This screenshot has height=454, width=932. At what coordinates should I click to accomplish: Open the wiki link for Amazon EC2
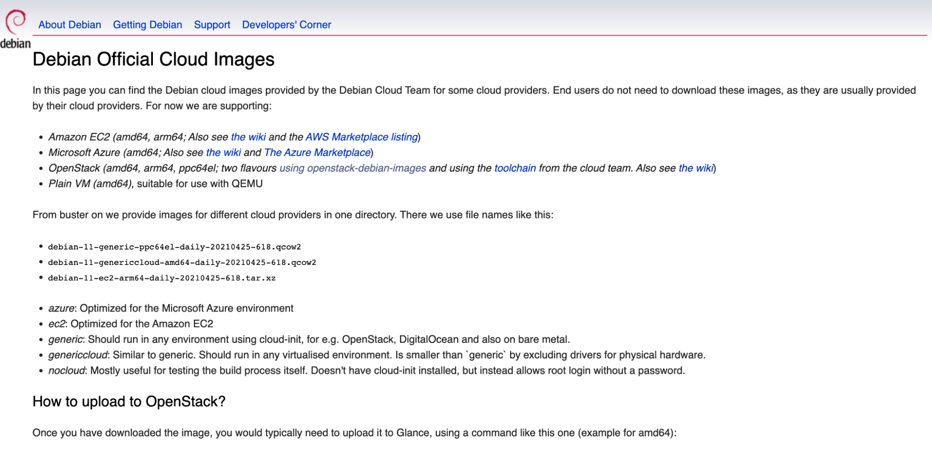pos(248,137)
